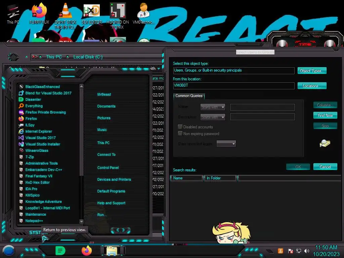
Task: Open MrBeast user folder from start menu
Action: [x=104, y=94]
